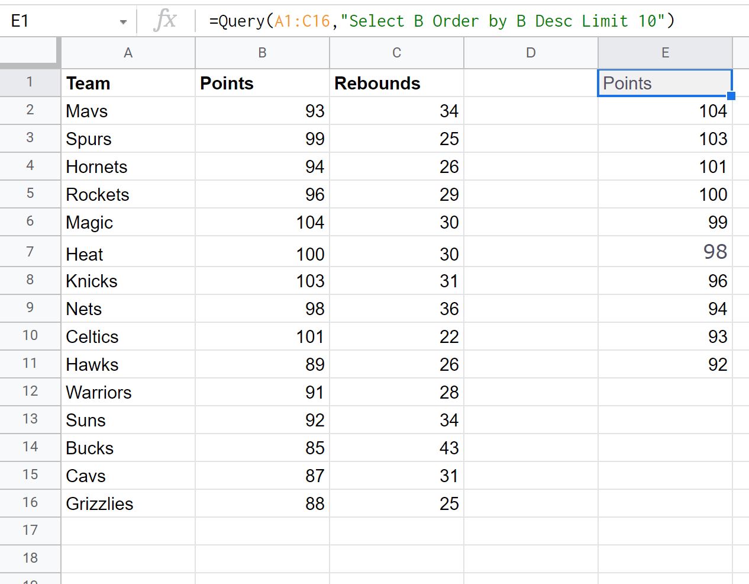Select the Hawks cell
Screen dimensions: 749x584
point(128,364)
